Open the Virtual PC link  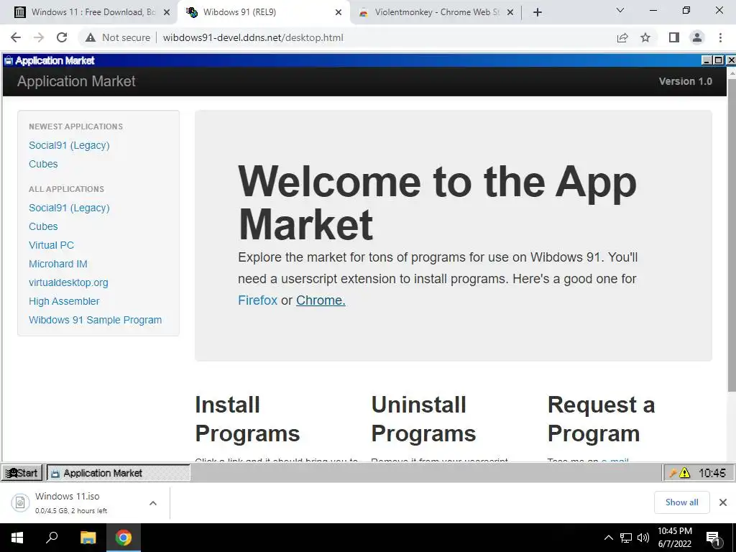51,246
